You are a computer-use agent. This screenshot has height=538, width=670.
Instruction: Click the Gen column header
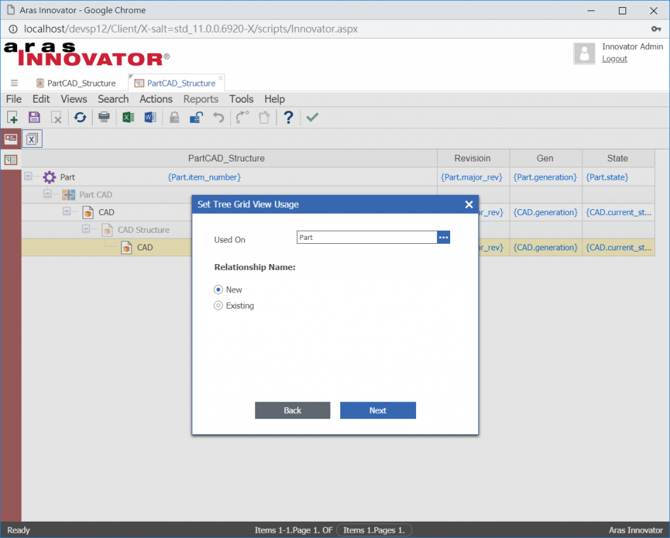click(545, 158)
